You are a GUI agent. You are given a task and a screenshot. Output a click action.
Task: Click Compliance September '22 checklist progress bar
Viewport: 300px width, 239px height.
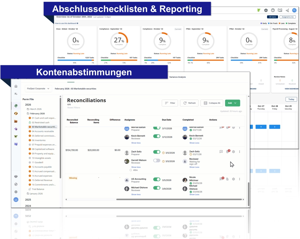click(119, 60)
